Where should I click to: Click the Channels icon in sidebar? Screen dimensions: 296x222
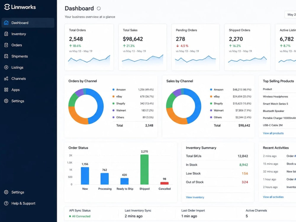6,78
